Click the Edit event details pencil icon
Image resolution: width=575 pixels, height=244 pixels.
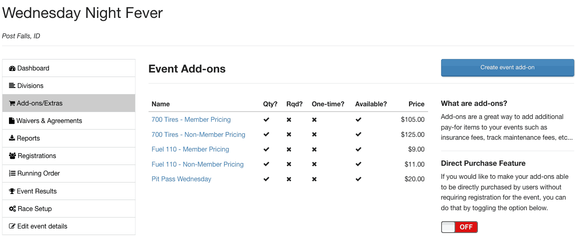coord(12,226)
